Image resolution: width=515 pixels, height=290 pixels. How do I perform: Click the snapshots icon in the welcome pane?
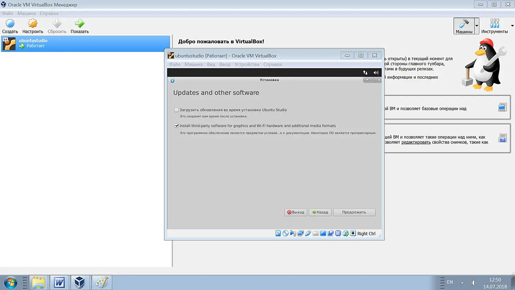(502, 138)
